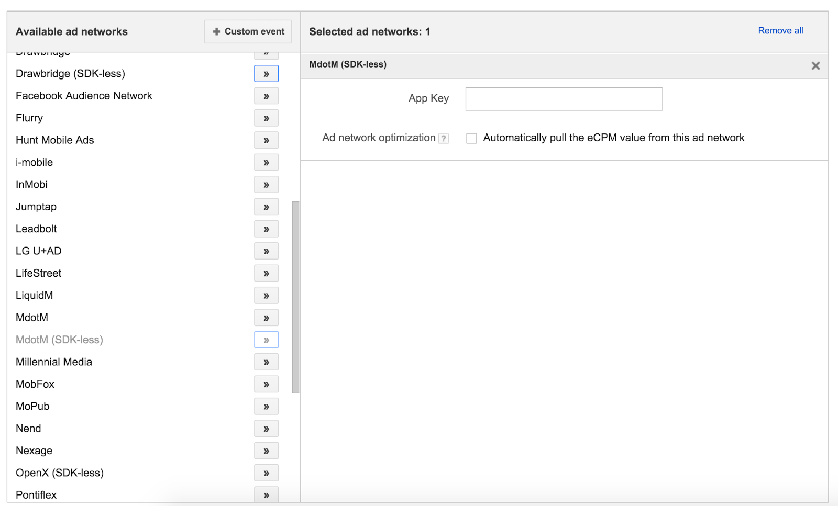
Task: Select OpenX (SDK-less) list entry text
Action: coord(60,473)
